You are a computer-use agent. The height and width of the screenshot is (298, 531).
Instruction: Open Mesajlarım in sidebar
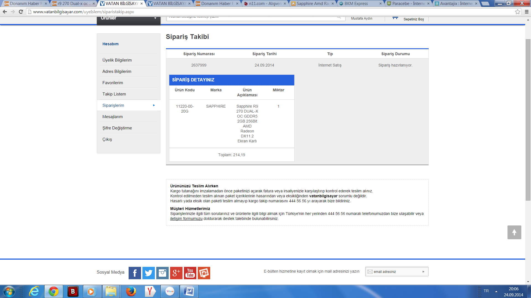(113, 117)
